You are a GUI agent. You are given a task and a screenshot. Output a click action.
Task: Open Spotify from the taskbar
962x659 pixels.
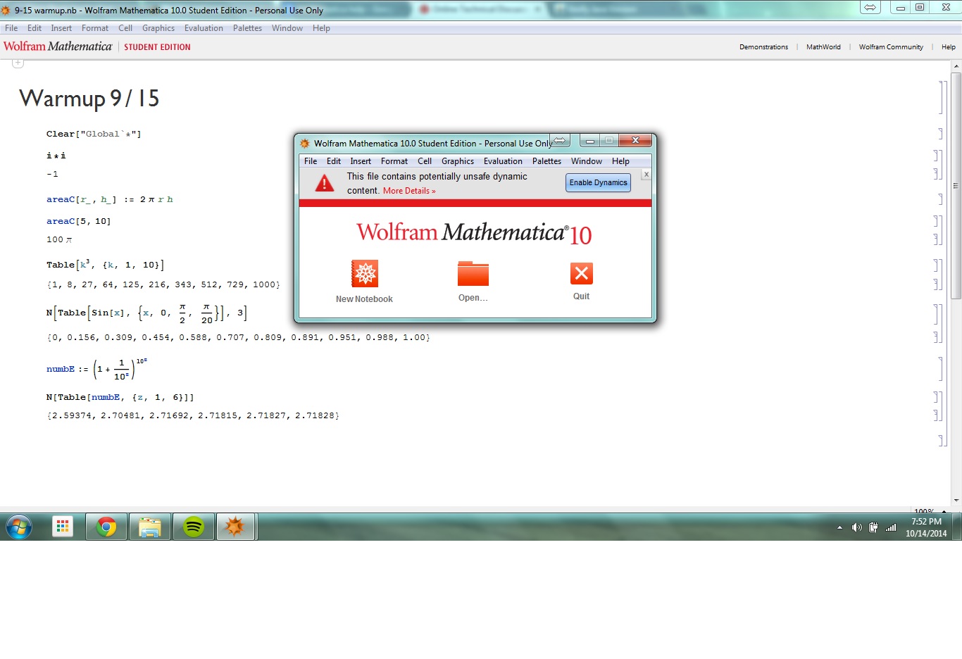(x=194, y=527)
